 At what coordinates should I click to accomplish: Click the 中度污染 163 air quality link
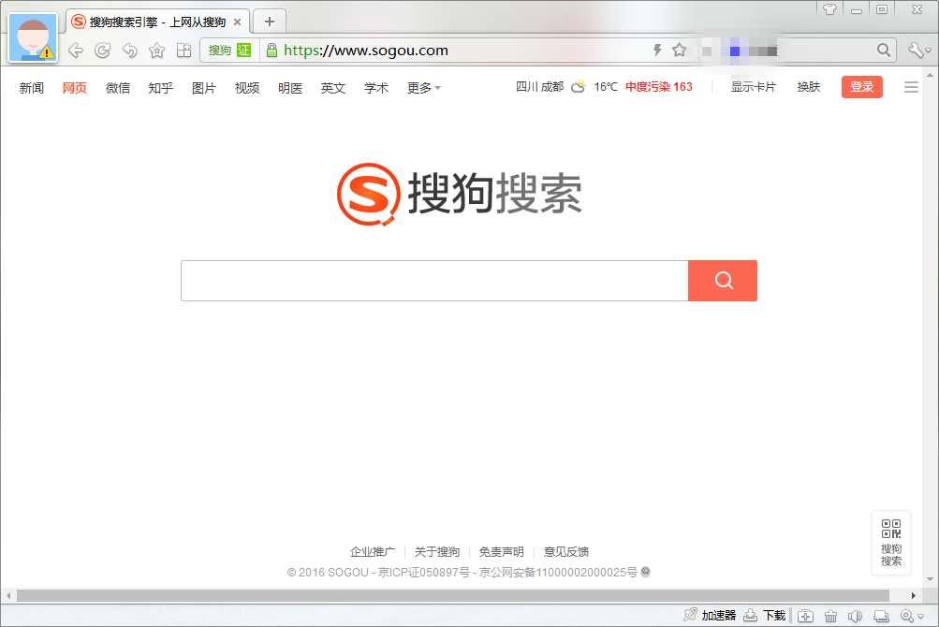tap(659, 87)
